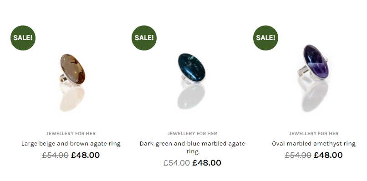Click the SALE! badge on beige agate ring

click(x=23, y=38)
